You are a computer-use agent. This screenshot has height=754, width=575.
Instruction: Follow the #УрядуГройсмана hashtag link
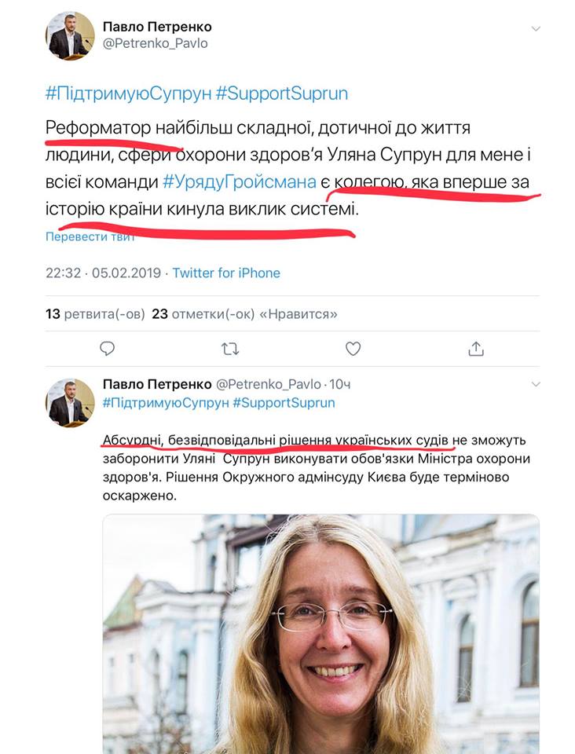pos(240,181)
